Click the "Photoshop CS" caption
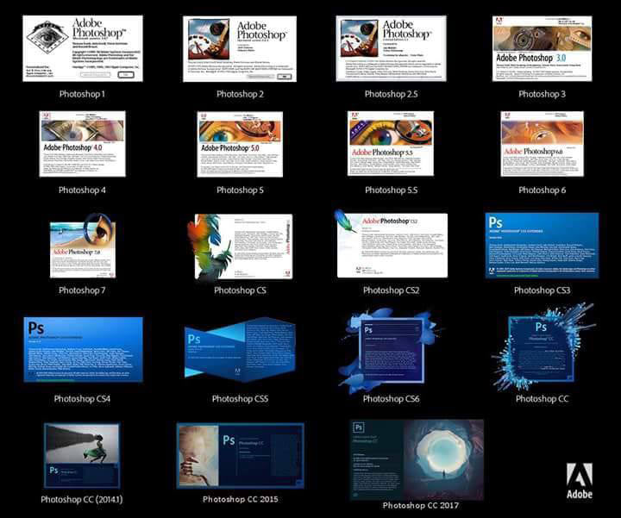Viewport: 621px width, 518px height. (241, 290)
